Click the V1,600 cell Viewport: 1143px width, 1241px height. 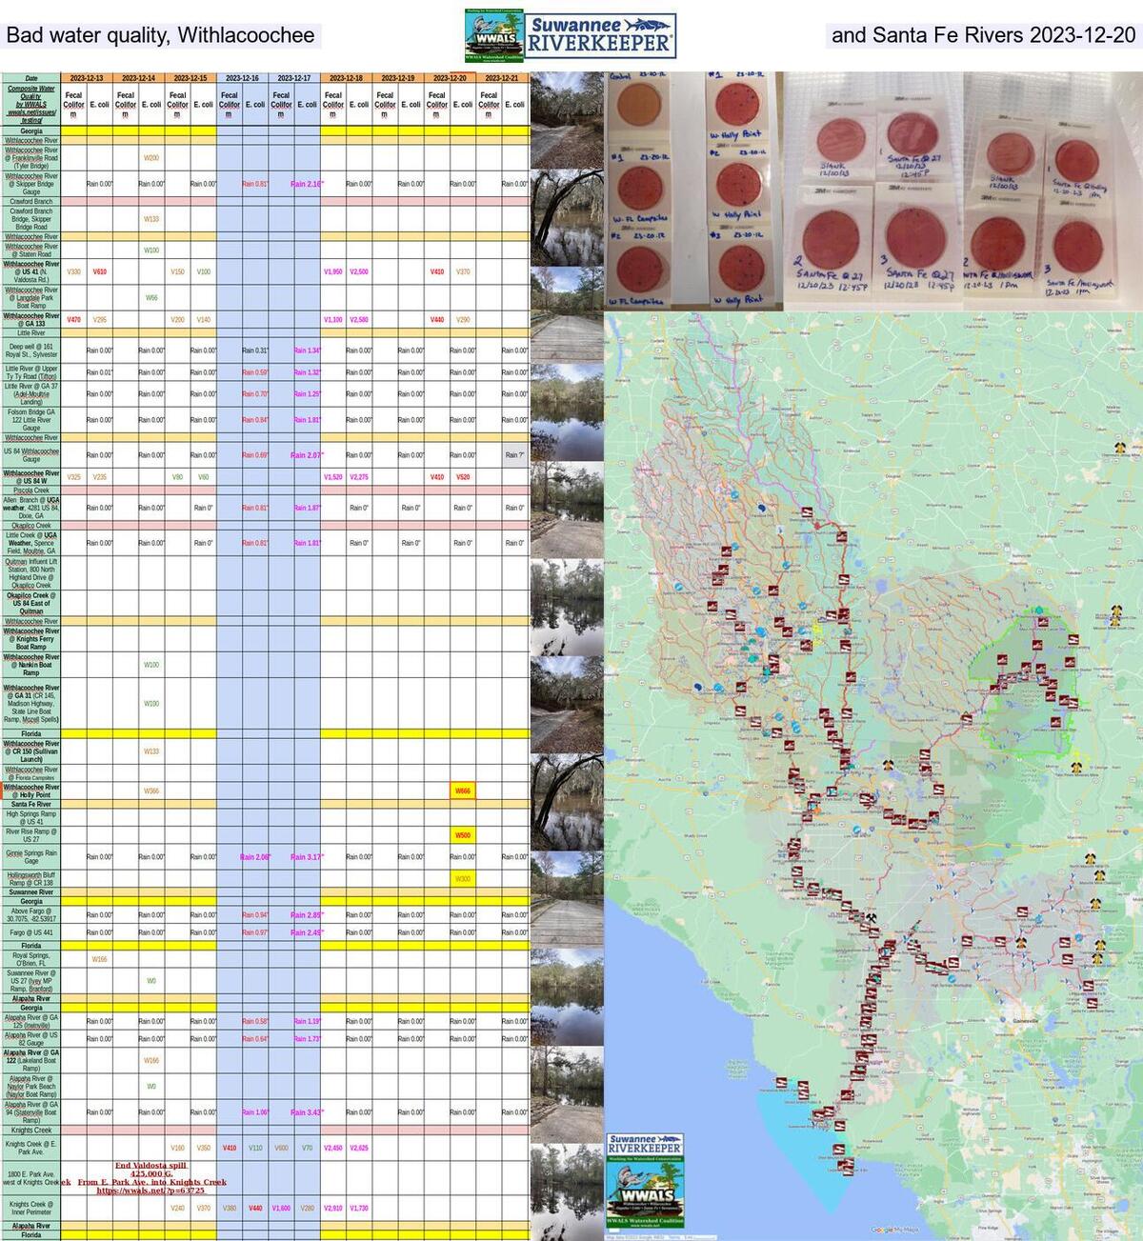pos(281,1208)
